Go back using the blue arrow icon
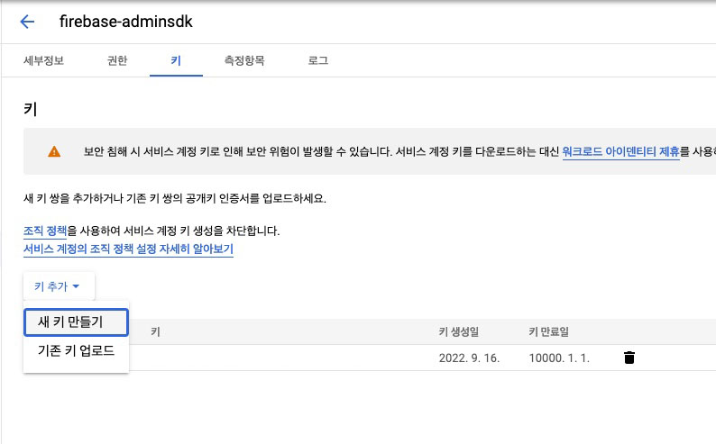Image resolution: width=716 pixels, height=444 pixels. click(27, 22)
